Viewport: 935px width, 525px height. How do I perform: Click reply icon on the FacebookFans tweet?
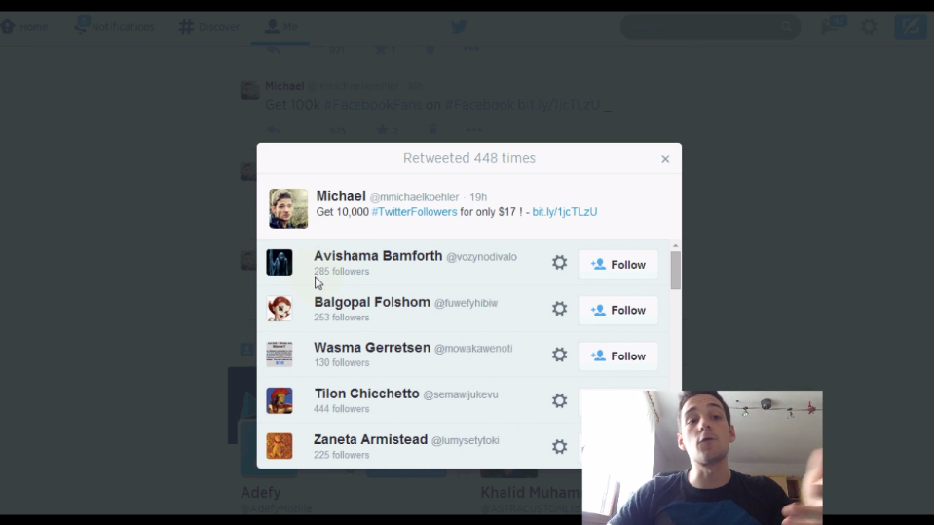(x=273, y=130)
